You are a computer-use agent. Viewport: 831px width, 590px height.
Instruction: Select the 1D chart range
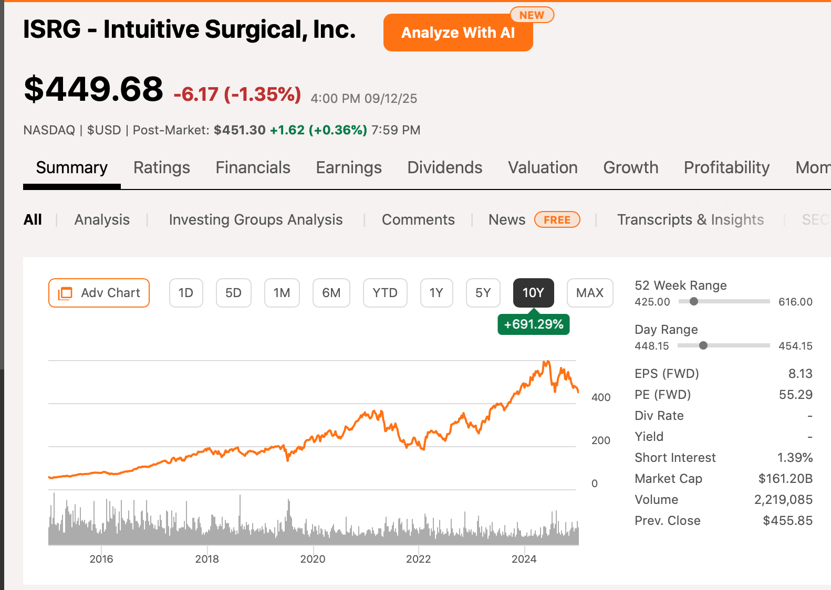click(186, 293)
